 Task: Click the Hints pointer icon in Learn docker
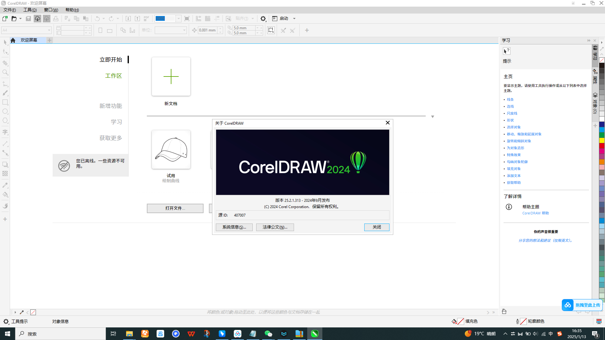(507, 51)
